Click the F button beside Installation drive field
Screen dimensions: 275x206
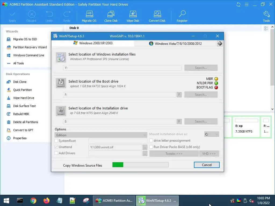click(x=179, y=122)
